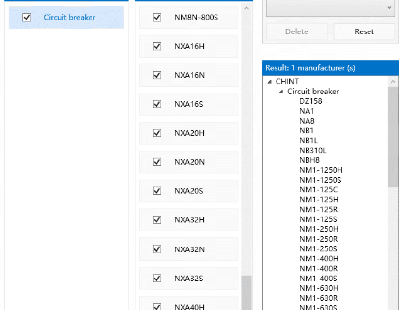Select NM1-125S in the result tree
The image size is (400, 310).
[x=318, y=219]
